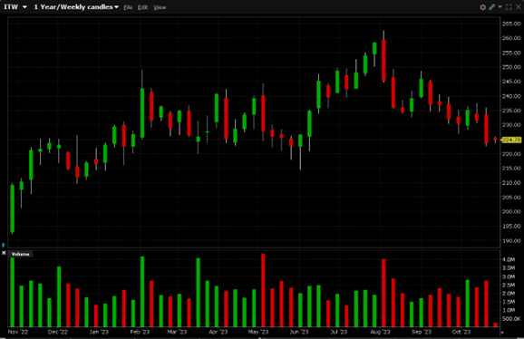This screenshot has height=339, width=524.
Task: Maximize the chart using the fullscreen icon
Action: pyautogui.click(x=509, y=7)
